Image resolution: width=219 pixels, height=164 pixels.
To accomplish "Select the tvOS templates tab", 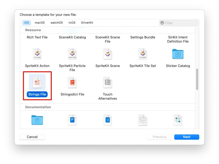I will [x=72, y=23].
